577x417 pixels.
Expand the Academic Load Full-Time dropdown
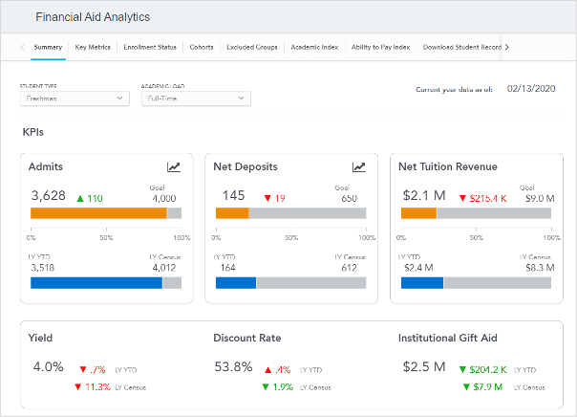195,99
